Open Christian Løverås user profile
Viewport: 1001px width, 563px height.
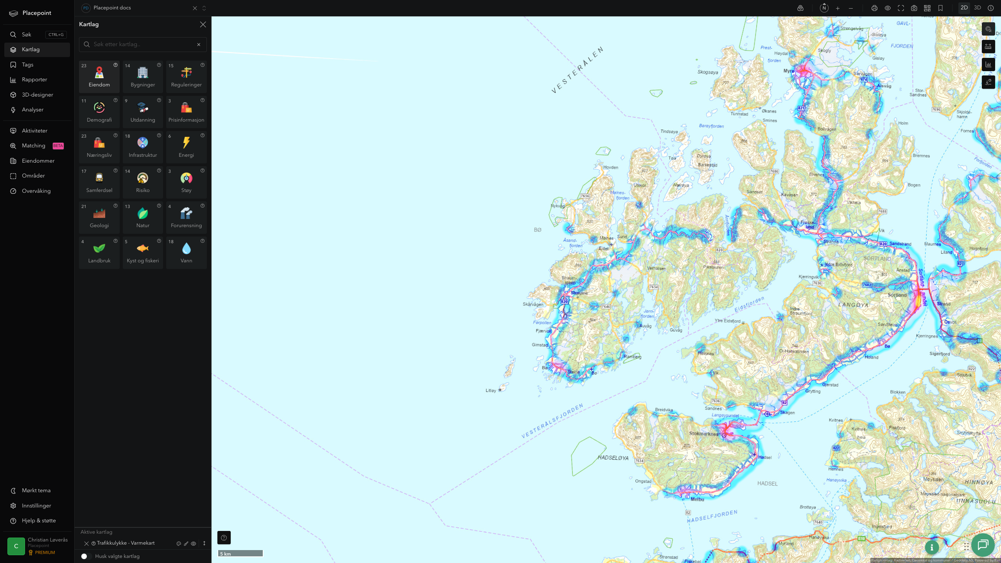(x=37, y=546)
